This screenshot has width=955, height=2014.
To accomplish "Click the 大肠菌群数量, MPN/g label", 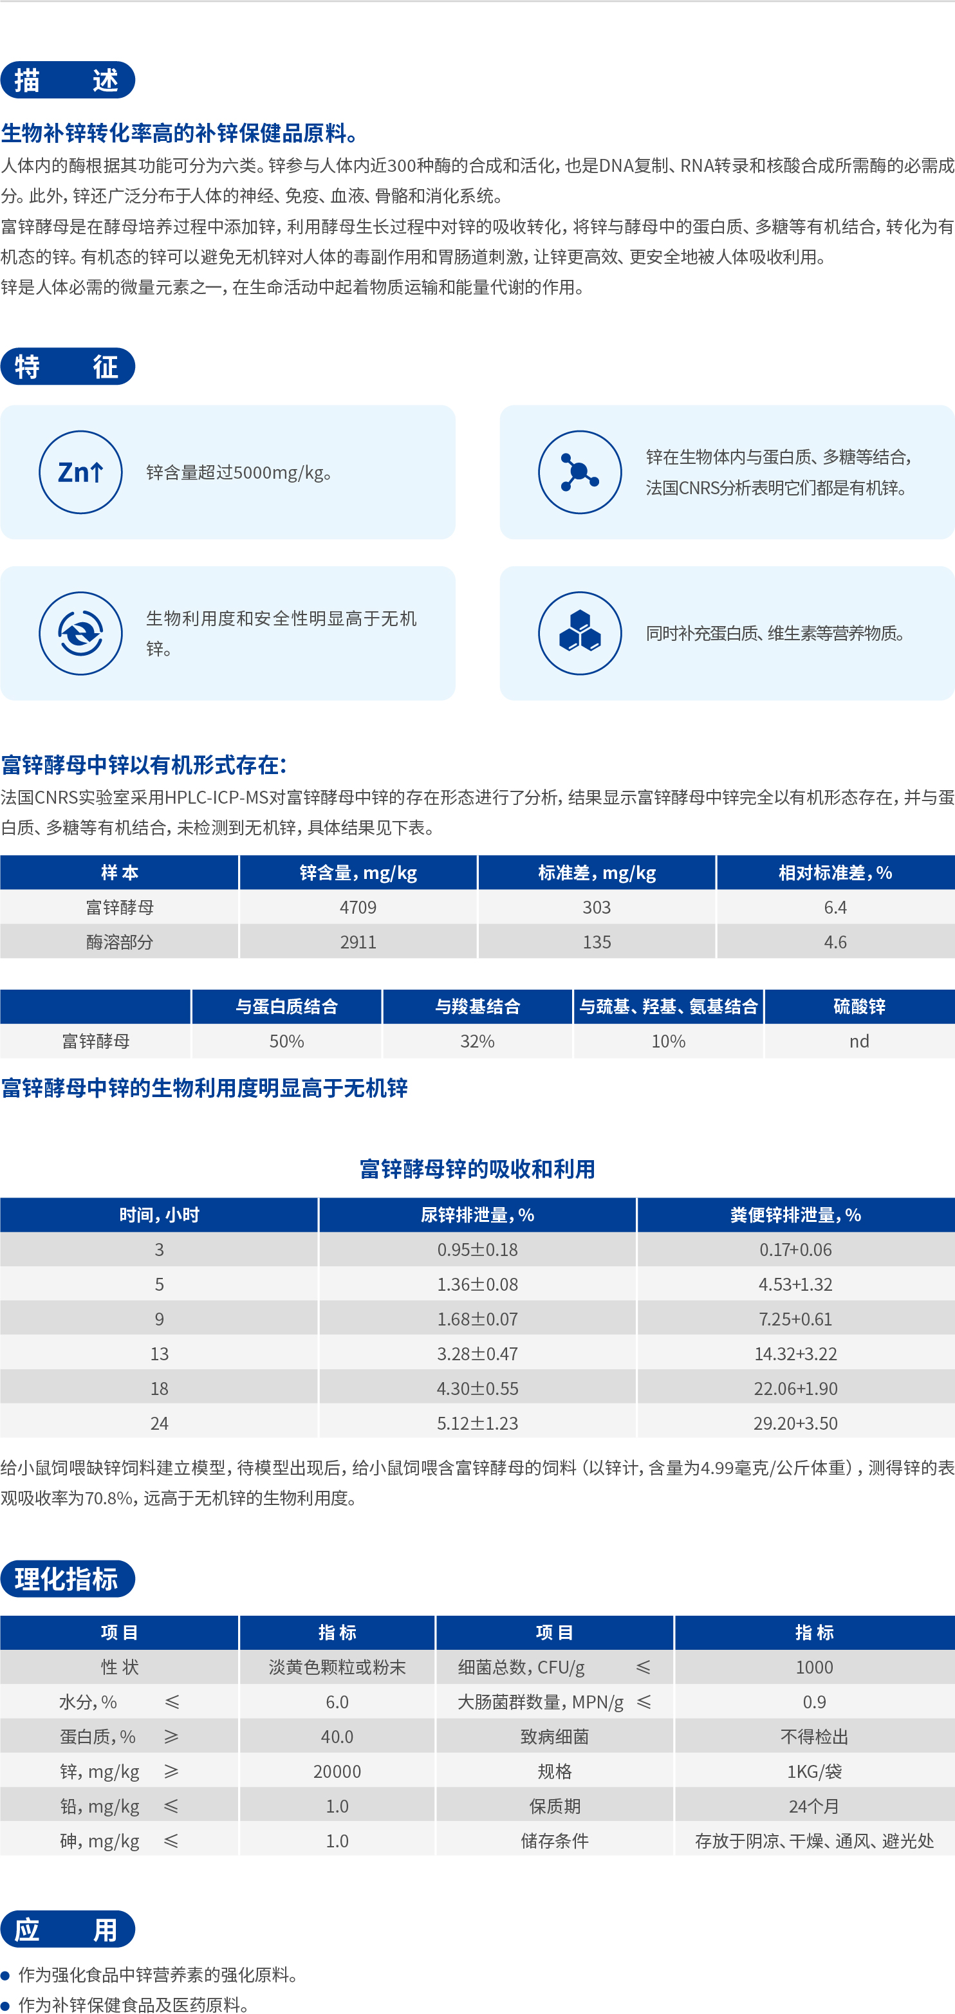I will click(x=541, y=1702).
